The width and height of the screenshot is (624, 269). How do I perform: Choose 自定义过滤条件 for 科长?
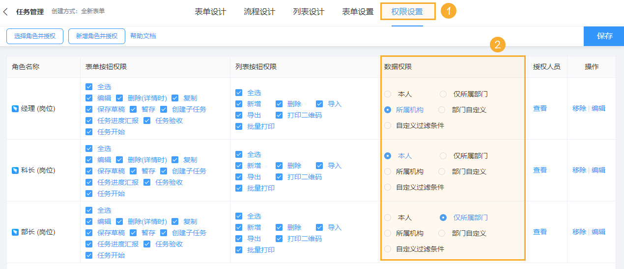tap(388, 187)
